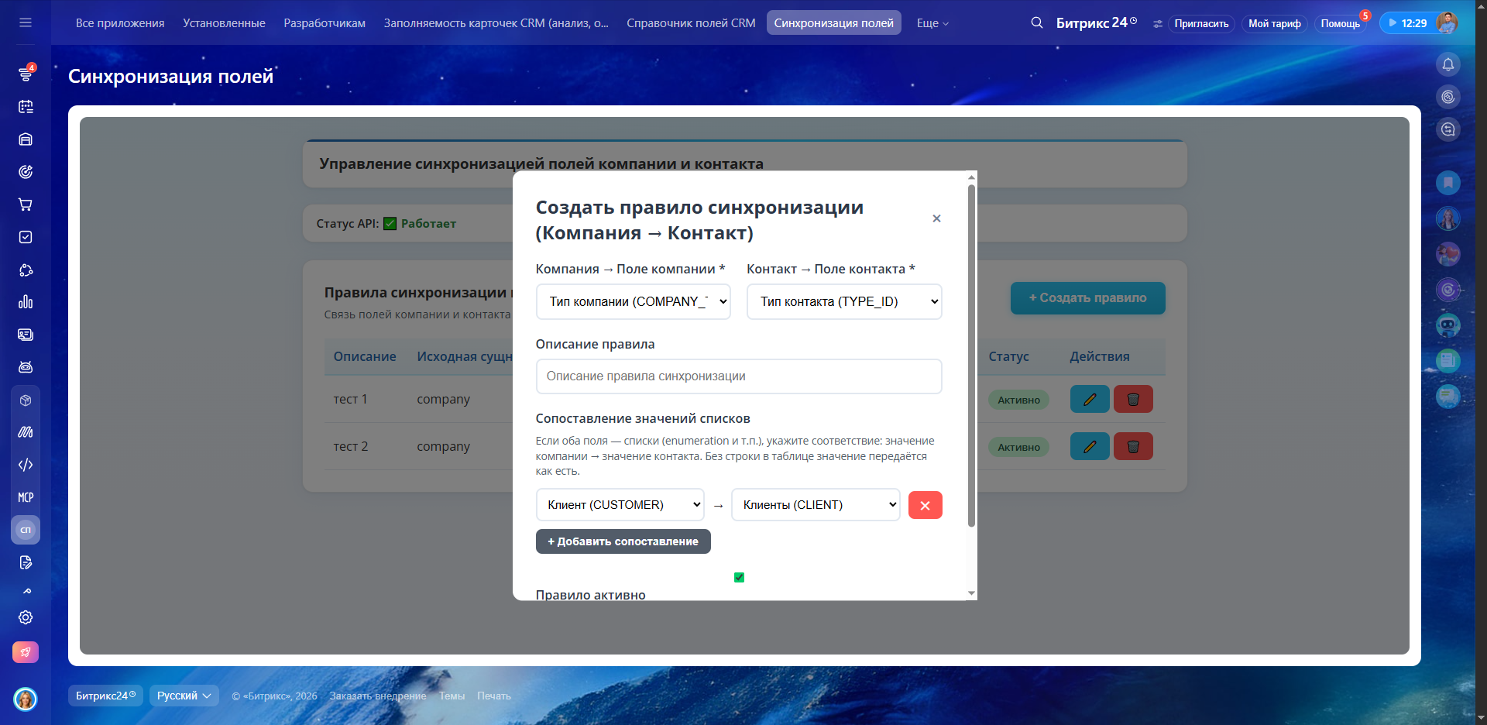1487x725 pixels.
Task: Edit the тест 2 rule with the pencil icon
Action: 1090,446
